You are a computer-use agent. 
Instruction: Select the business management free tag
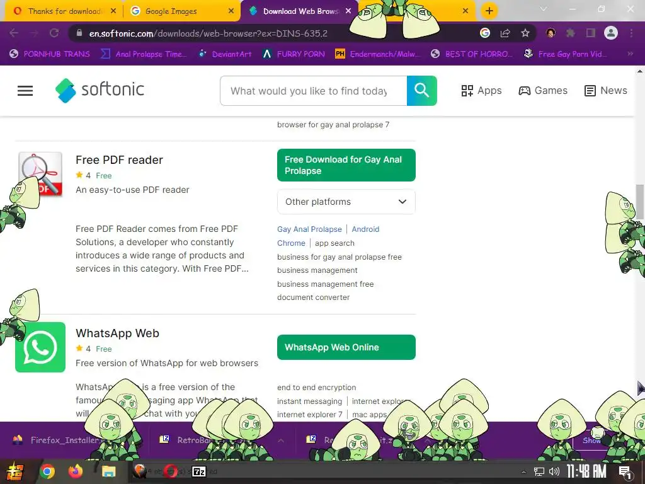pyautogui.click(x=326, y=284)
